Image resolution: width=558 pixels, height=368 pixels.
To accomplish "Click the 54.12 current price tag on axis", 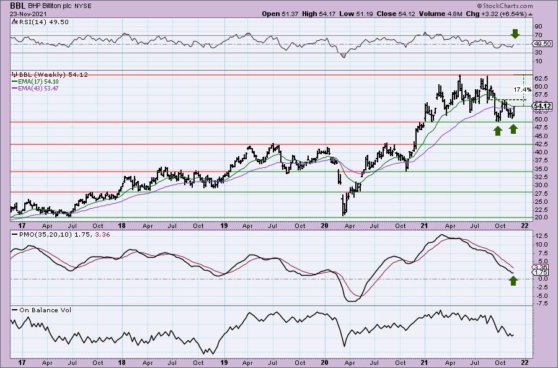I will coord(542,106).
